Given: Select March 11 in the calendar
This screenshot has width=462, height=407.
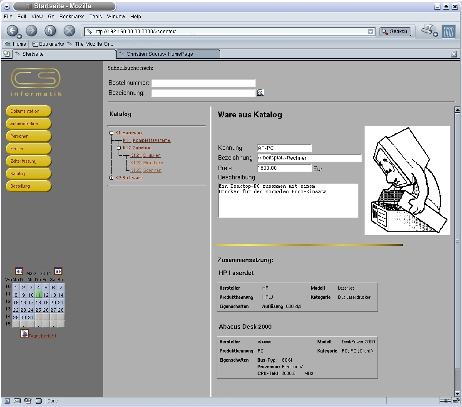Looking at the screenshot, I should 38,295.
